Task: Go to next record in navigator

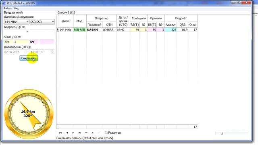Action: click(73, 133)
